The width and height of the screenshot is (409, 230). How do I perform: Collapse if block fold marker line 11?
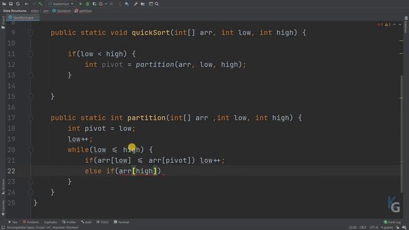click(x=31, y=54)
